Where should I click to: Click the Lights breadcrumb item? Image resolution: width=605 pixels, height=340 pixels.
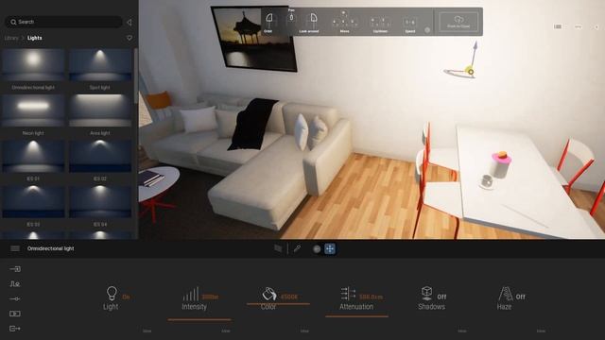coord(35,38)
